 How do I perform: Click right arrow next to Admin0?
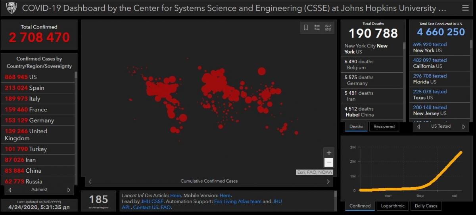coord(69,190)
